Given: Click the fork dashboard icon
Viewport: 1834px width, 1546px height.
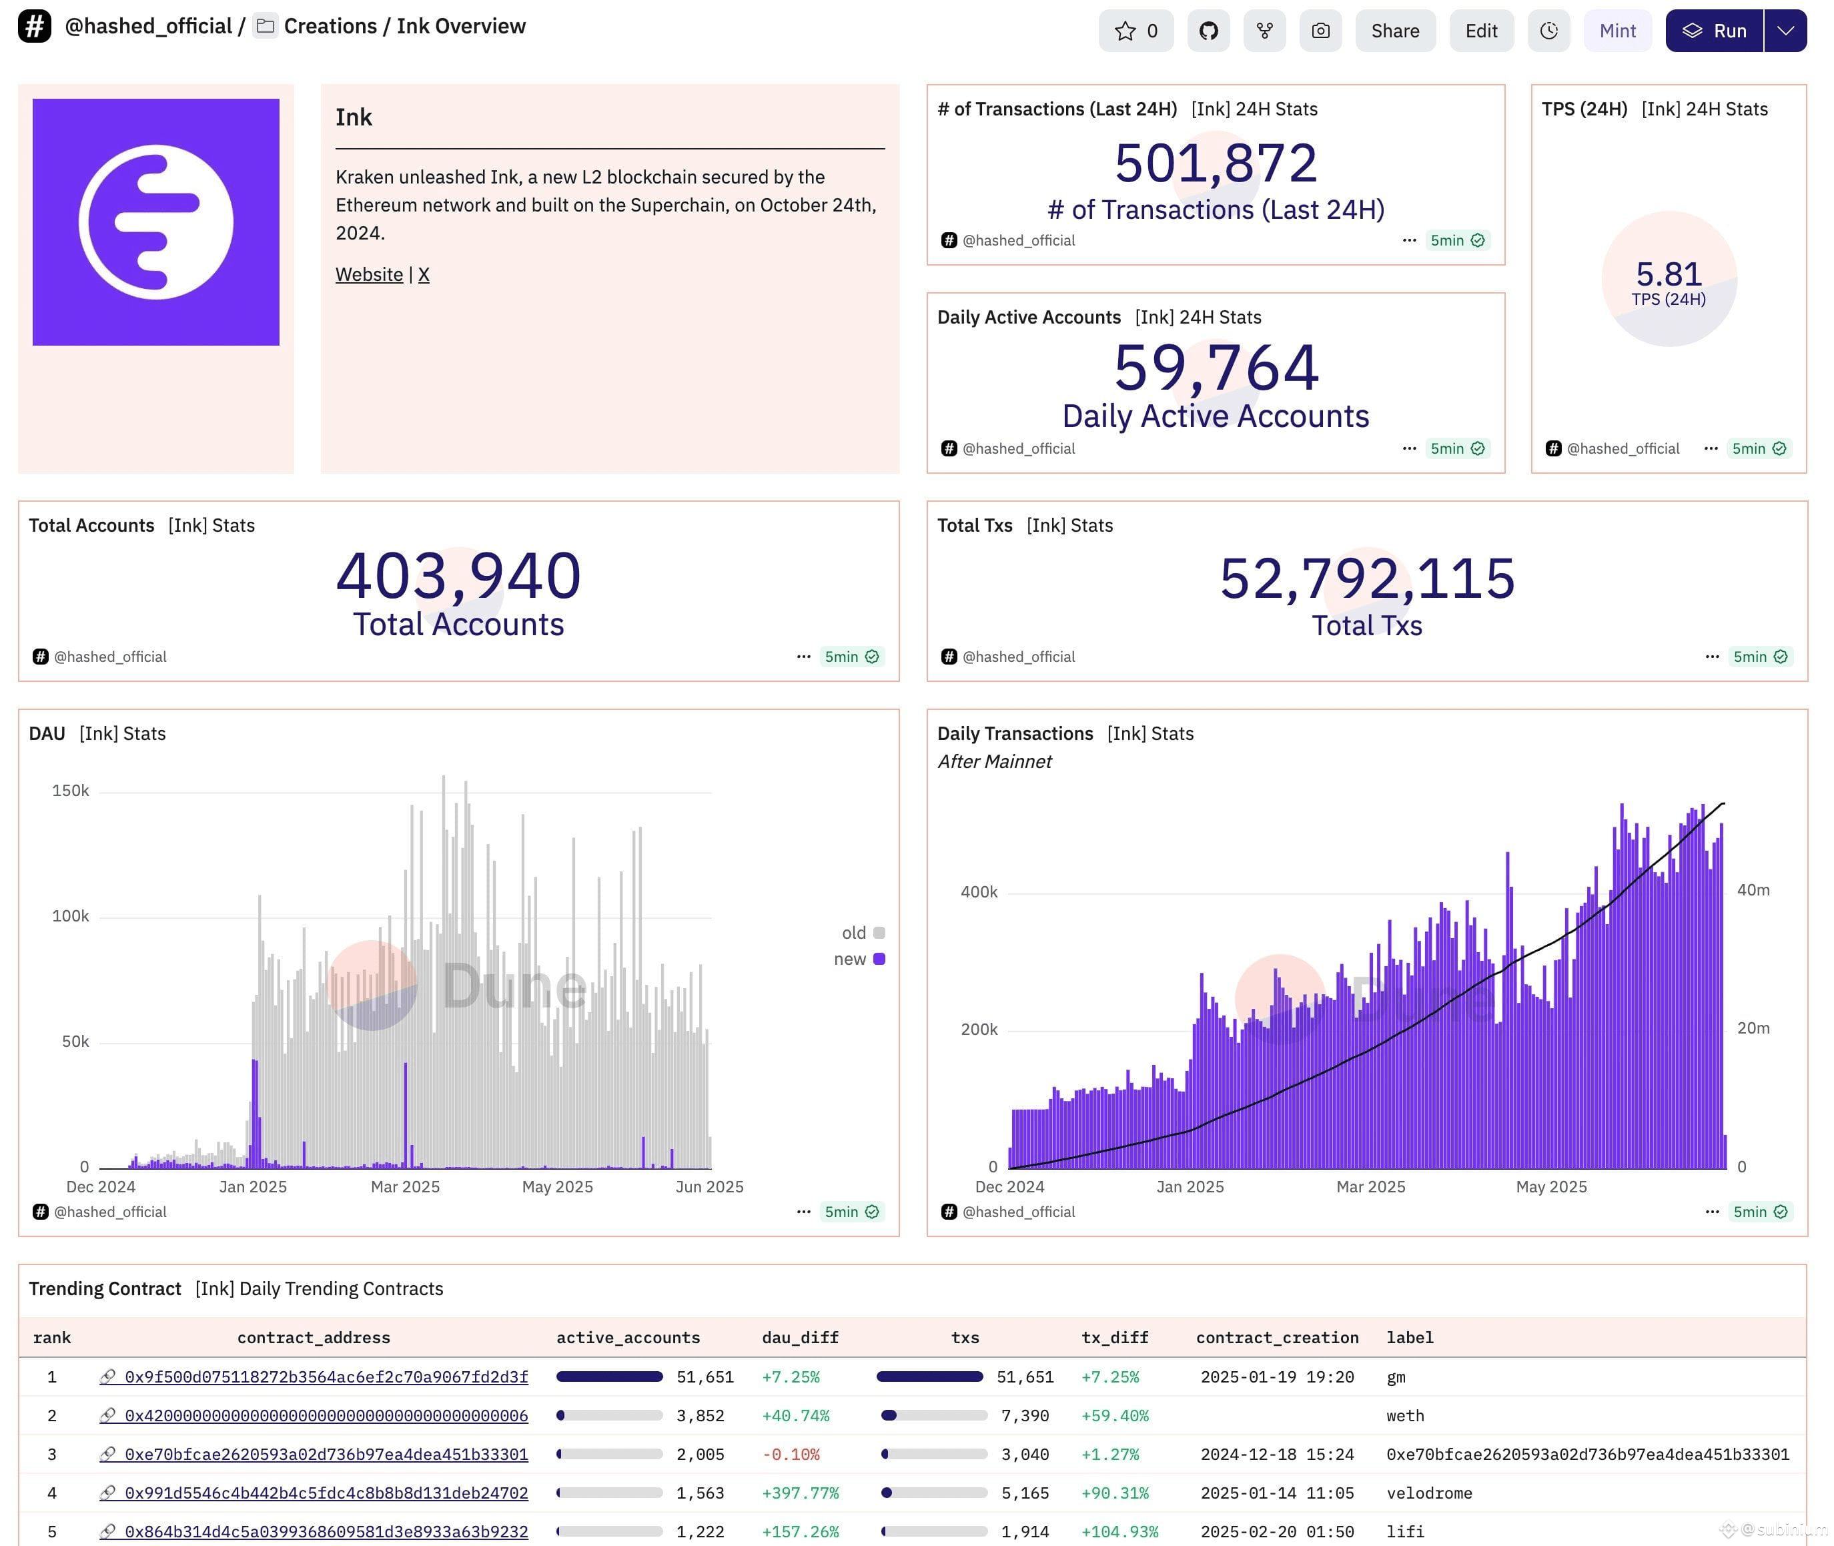Looking at the screenshot, I should pos(1264,31).
